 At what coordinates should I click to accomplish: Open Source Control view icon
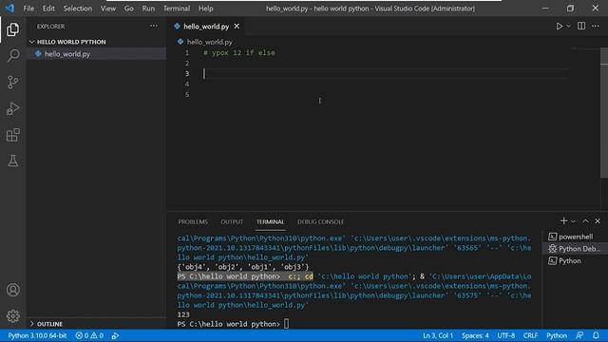pos(12,82)
